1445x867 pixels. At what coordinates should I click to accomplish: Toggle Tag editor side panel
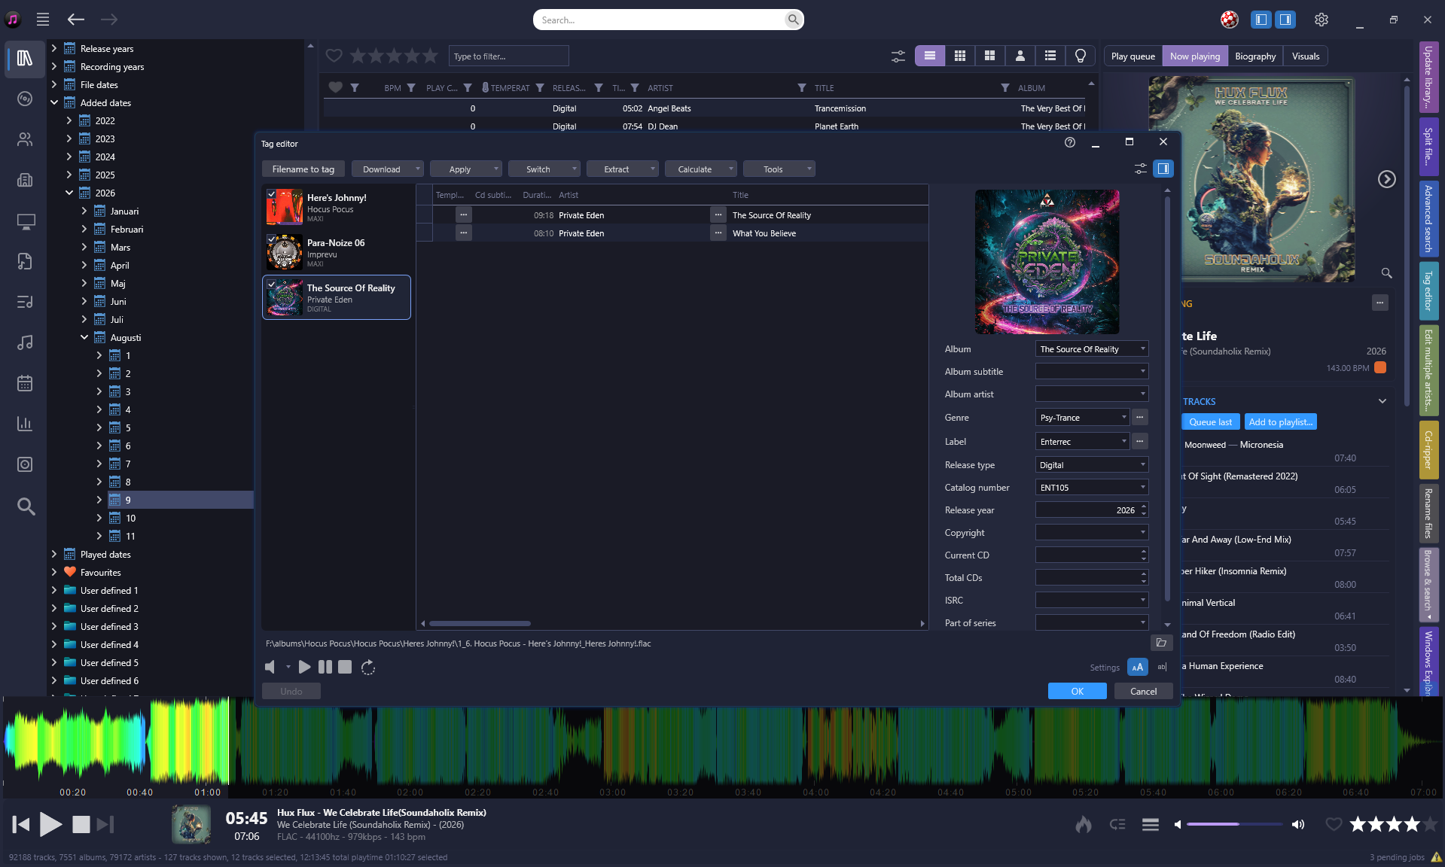[1163, 169]
